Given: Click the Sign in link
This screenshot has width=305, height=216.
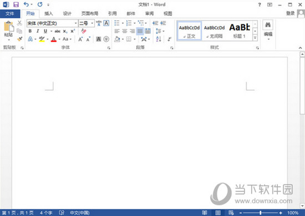Looking at the screenshot, I should pyautogui.click(x=290, y=13).
